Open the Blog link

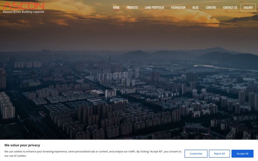(x=196, y=8)
